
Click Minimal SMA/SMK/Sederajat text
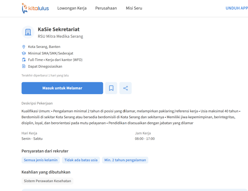coord(51,53)
